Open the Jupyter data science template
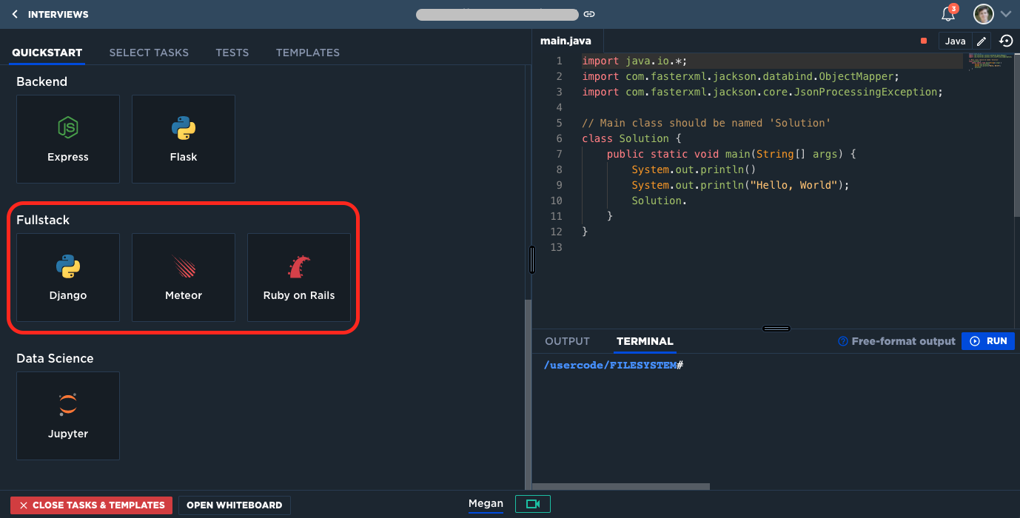Screen dimensions: 1020x518 [68, 416]
